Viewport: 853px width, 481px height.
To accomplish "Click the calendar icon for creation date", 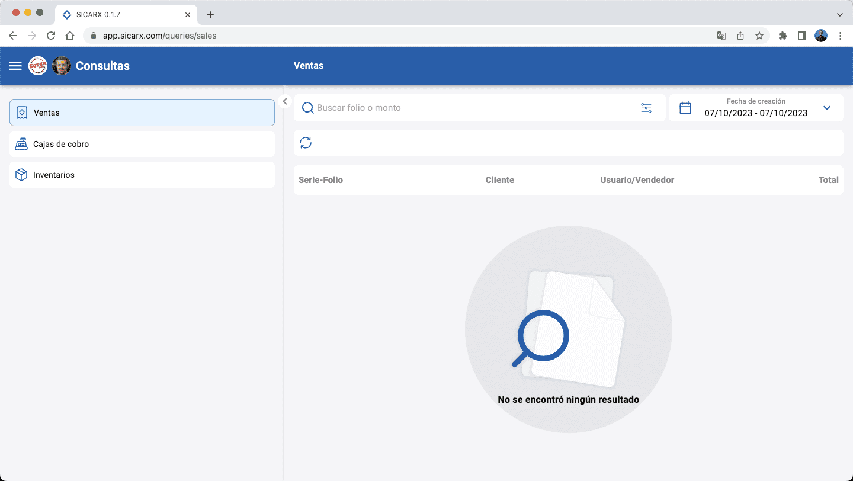I will pyautogui.click(x=685, y=108).
